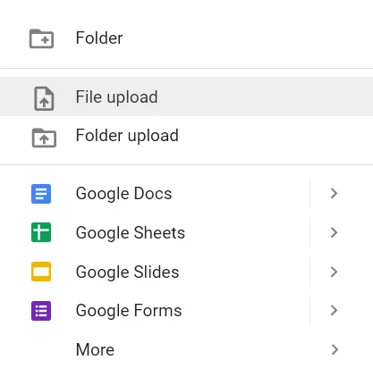The width and height of the screenshot is (373, 377).
Task: Select the Google Slides label
Action: click(x=127, y=272)
